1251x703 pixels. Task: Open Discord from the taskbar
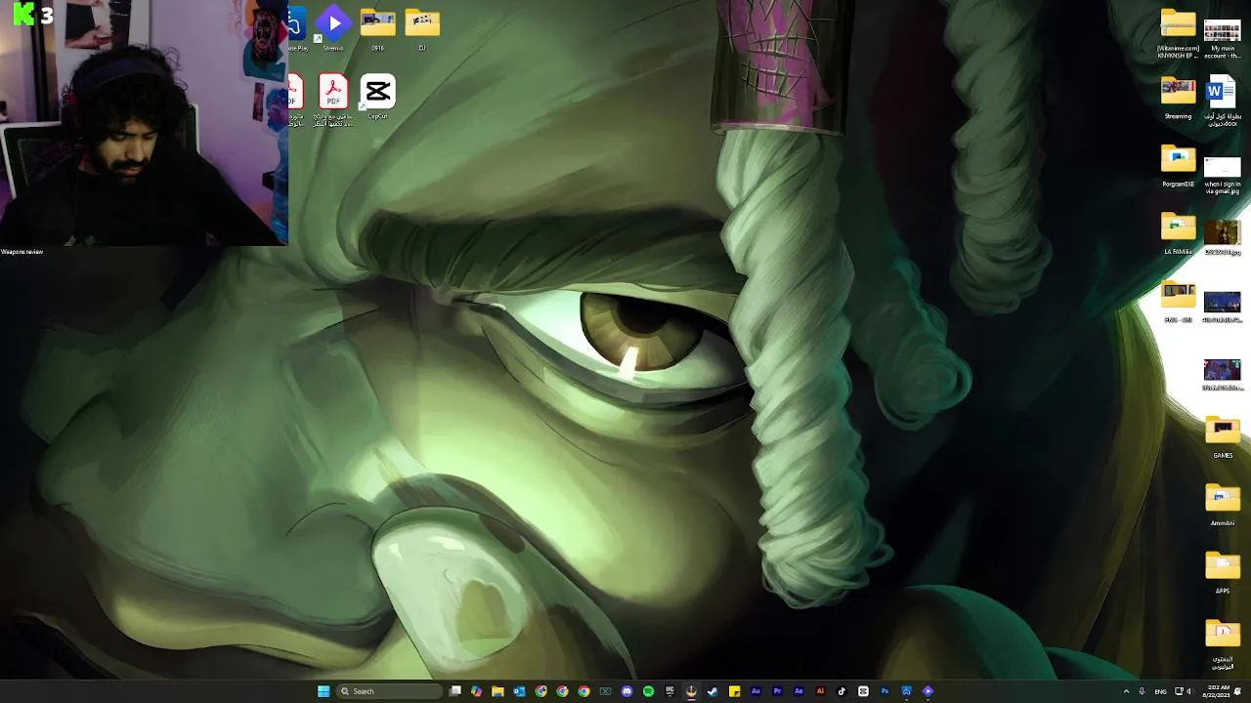(626, 691)
